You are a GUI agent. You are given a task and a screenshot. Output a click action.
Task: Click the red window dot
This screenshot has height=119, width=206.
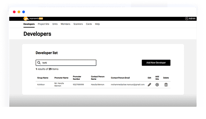click(14, 12)
